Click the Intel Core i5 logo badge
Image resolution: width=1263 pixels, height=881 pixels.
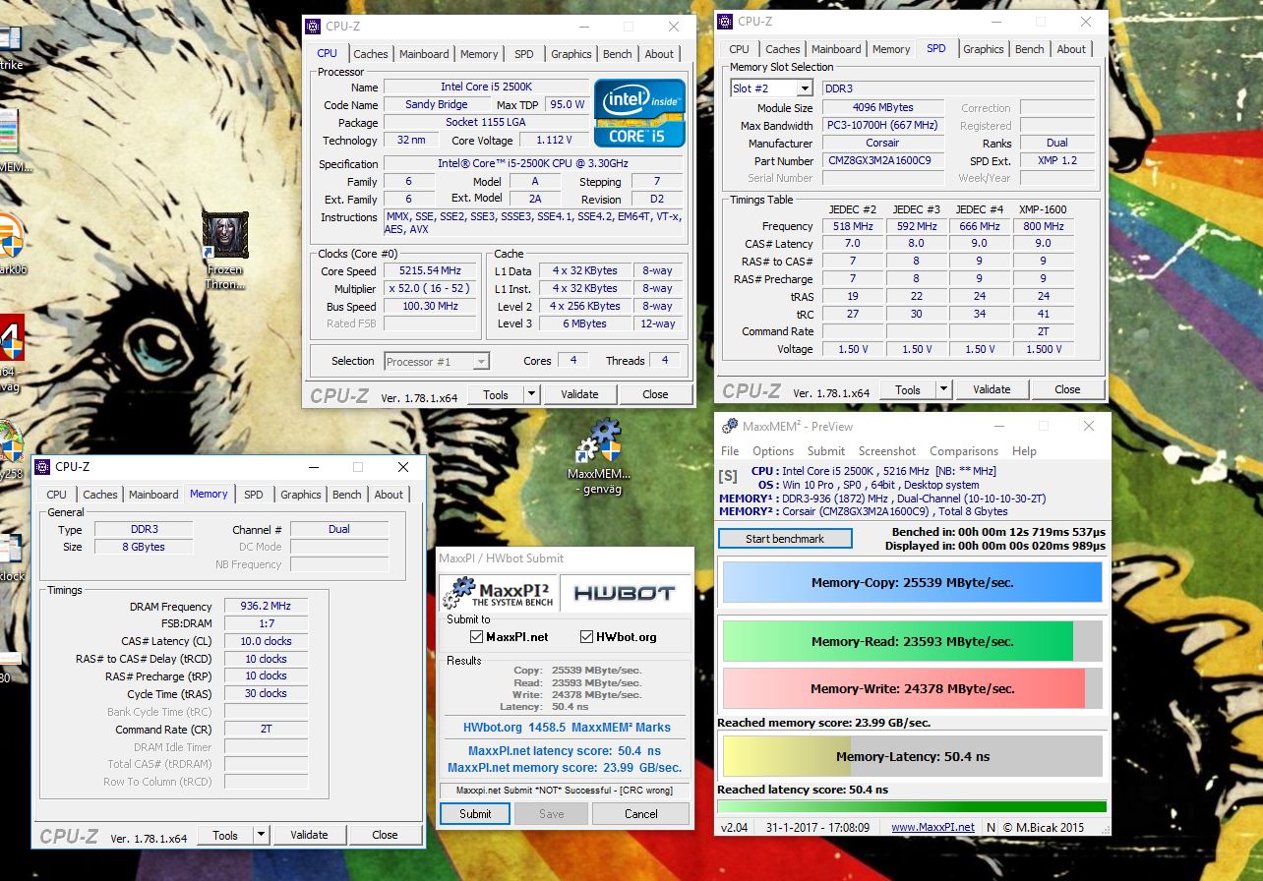coord(639,113)
